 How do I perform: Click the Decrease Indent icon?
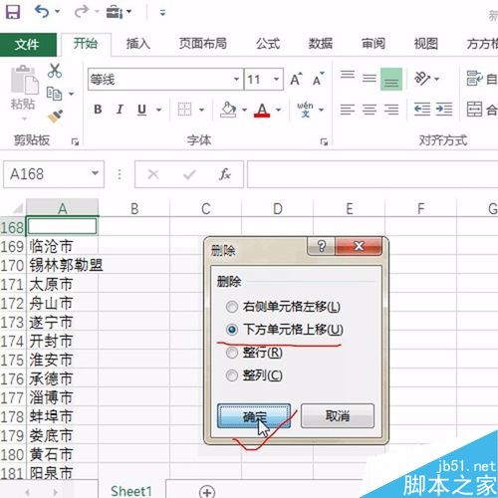[x=422, y=110]
